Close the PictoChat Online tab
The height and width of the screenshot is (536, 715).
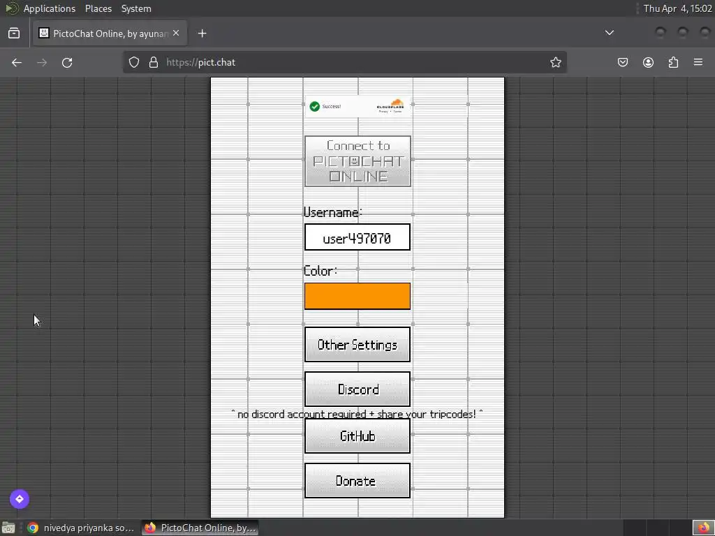coord(176,33)
